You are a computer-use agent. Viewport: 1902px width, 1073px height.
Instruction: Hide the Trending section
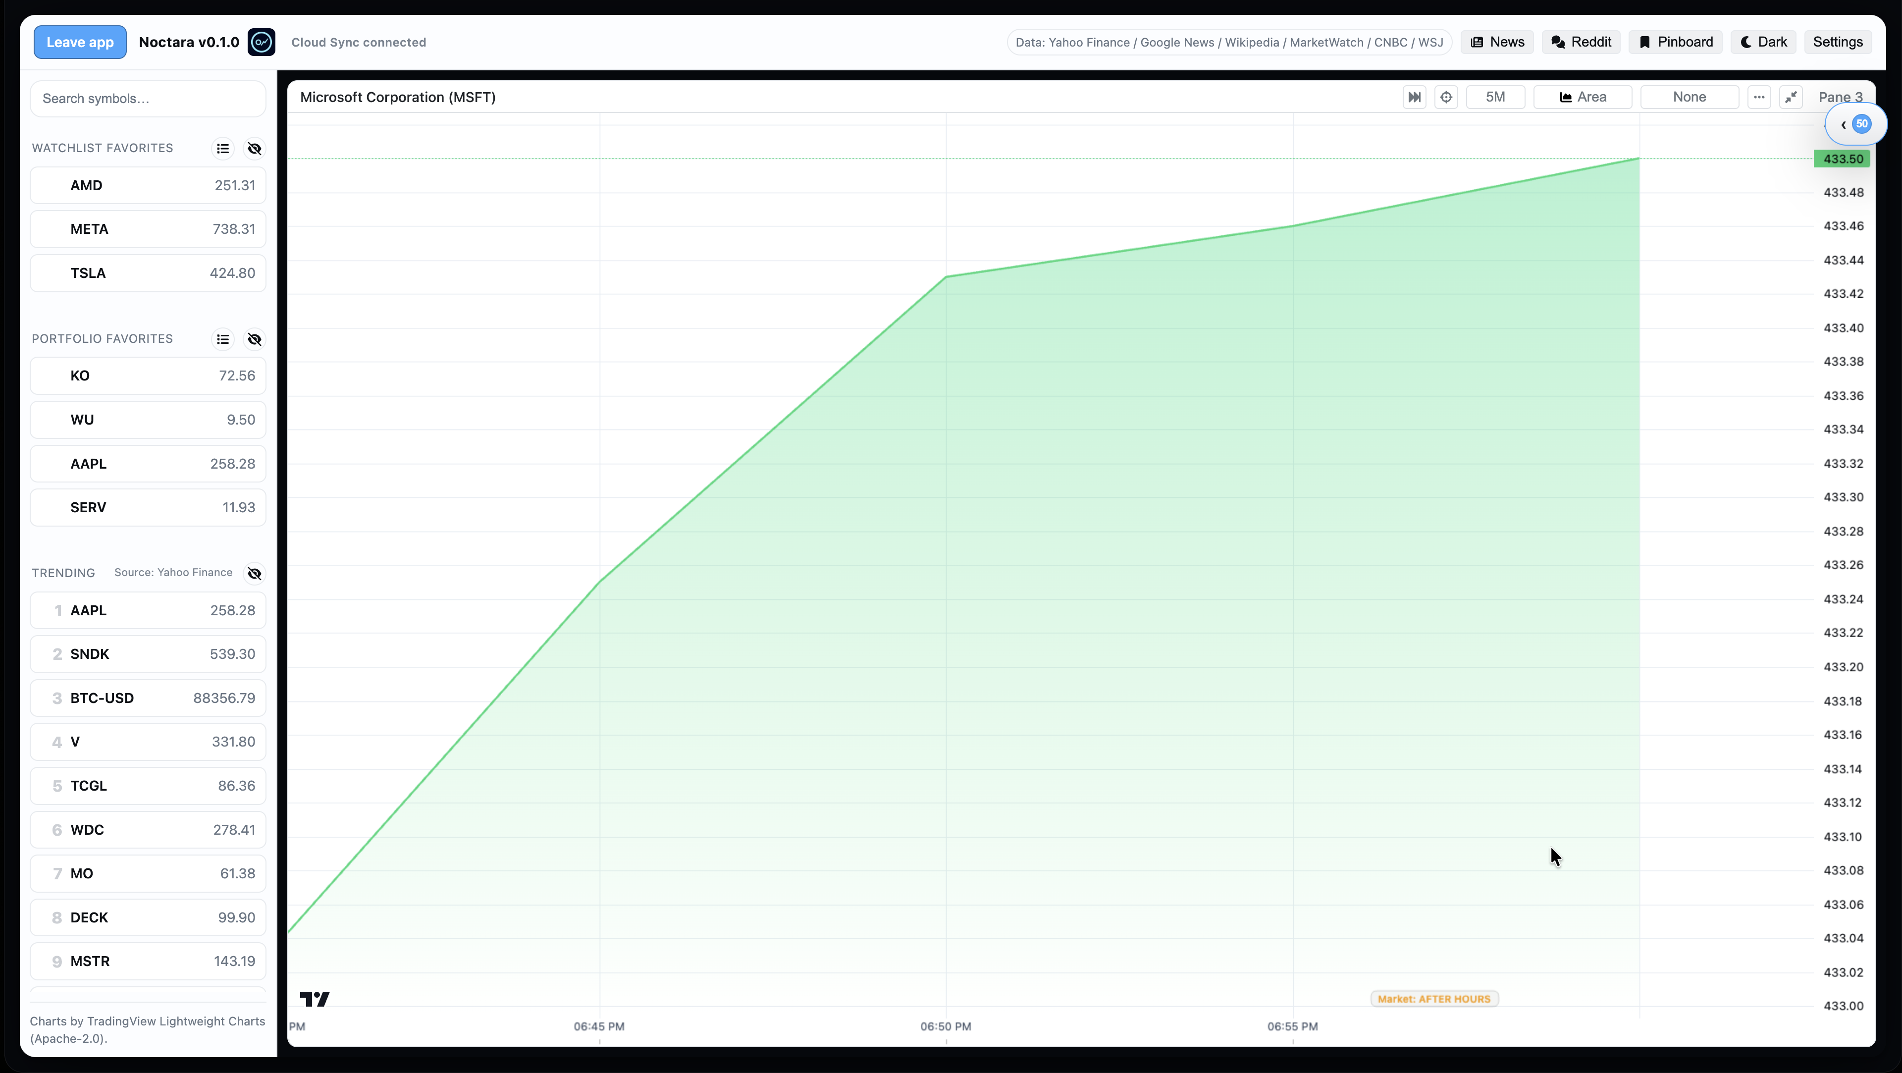tap(254, 573)
